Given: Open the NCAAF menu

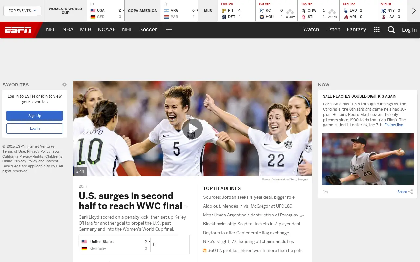Looking at the screenshot, I should (107, 30).
